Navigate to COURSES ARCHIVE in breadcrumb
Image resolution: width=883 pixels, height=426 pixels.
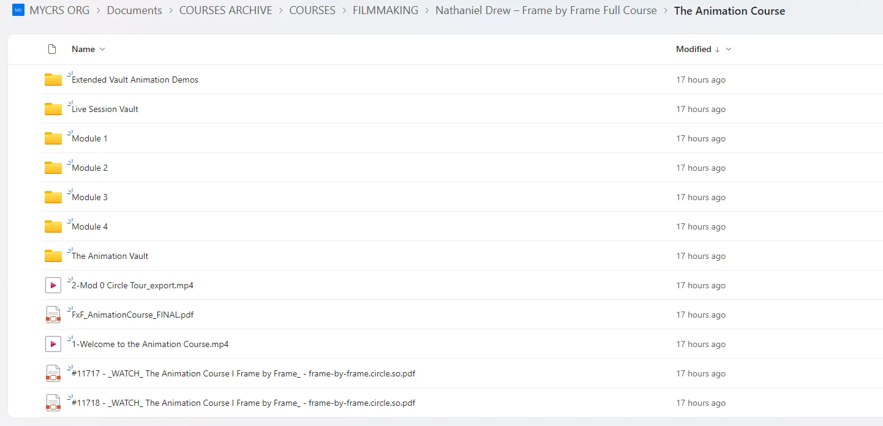click(x=225, y=10)
